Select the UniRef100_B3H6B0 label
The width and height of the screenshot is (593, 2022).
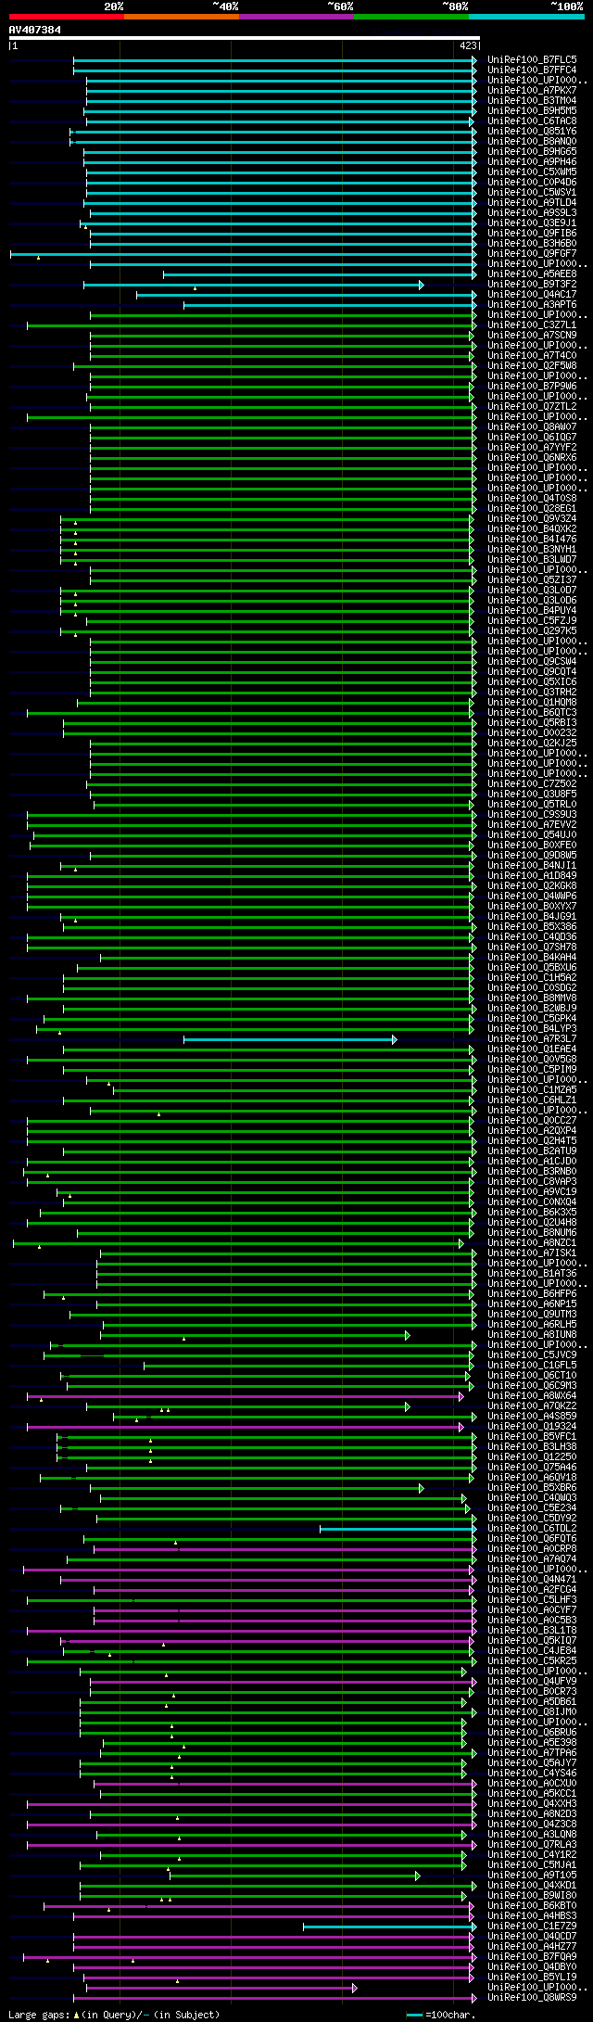click(532, 244)
